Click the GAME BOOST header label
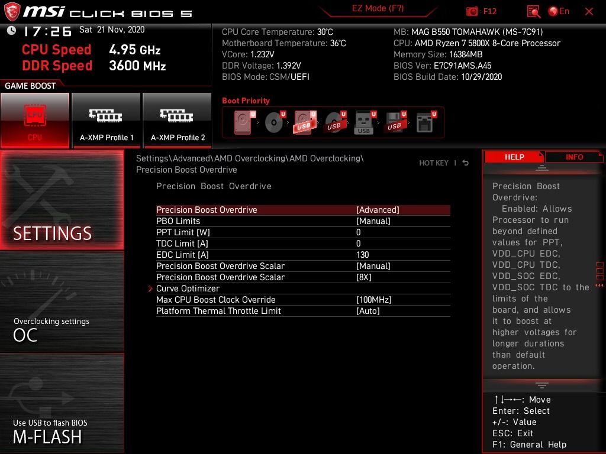 (30, 86)
